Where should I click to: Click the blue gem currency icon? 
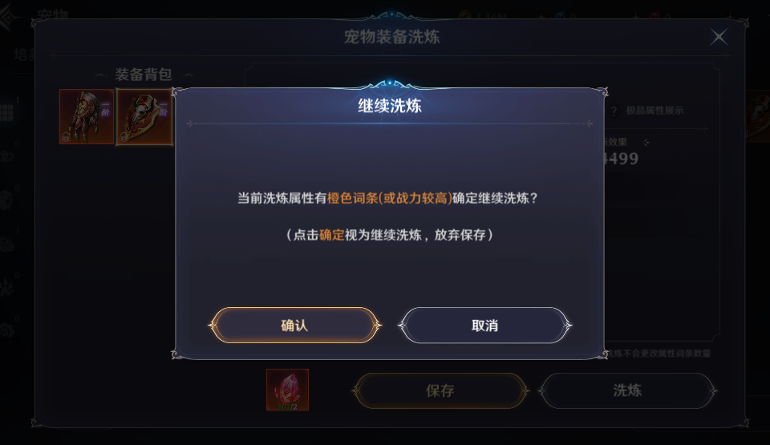[561, 16]
